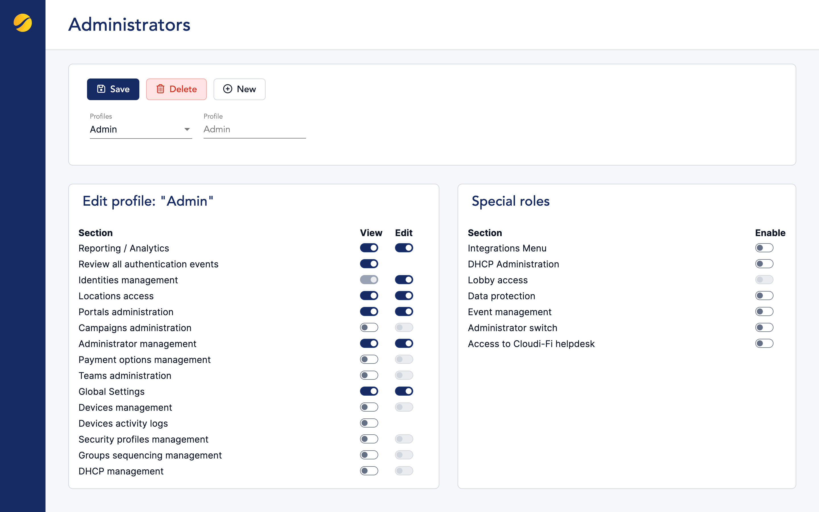
Task: Click the plus circle icon on New button
Action: 227,89
